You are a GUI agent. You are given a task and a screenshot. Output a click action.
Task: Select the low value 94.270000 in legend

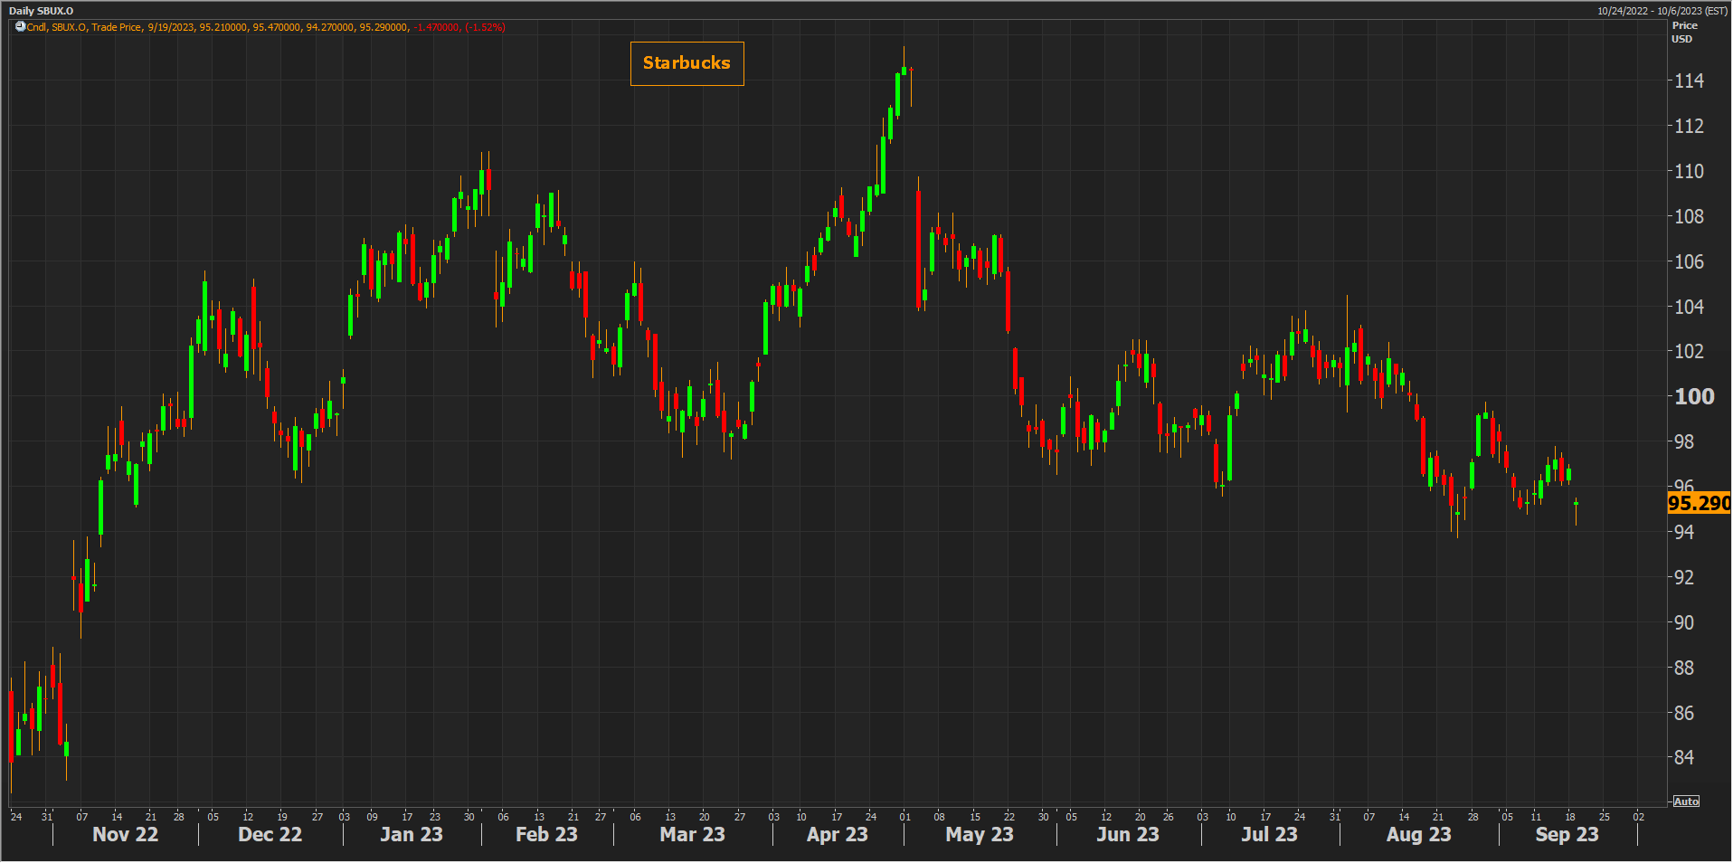(x=330, y=27)
